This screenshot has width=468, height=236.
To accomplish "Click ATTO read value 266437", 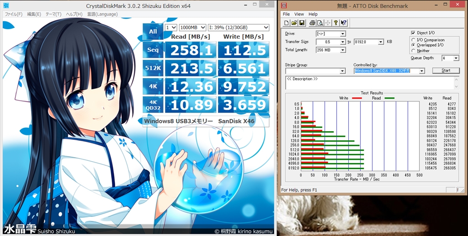I will click(x=450, y=150).
